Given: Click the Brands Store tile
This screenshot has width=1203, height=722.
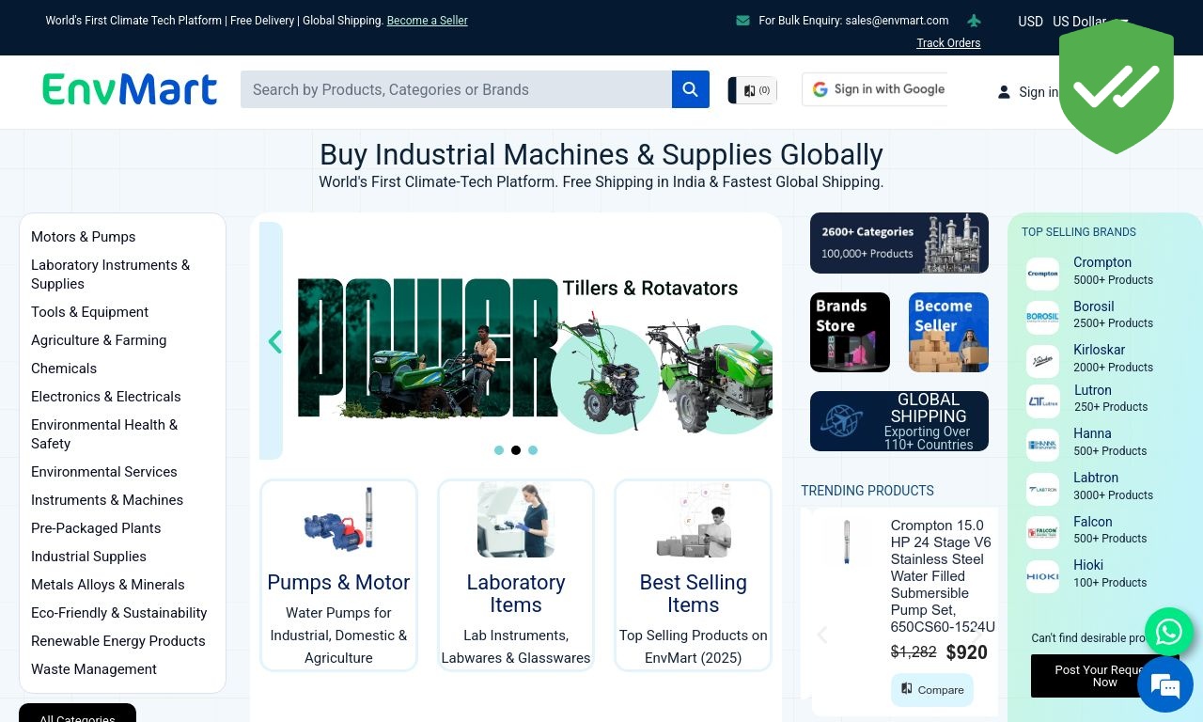Looking at the screenshot, I should pyautogui.click(x=850, y=332).
